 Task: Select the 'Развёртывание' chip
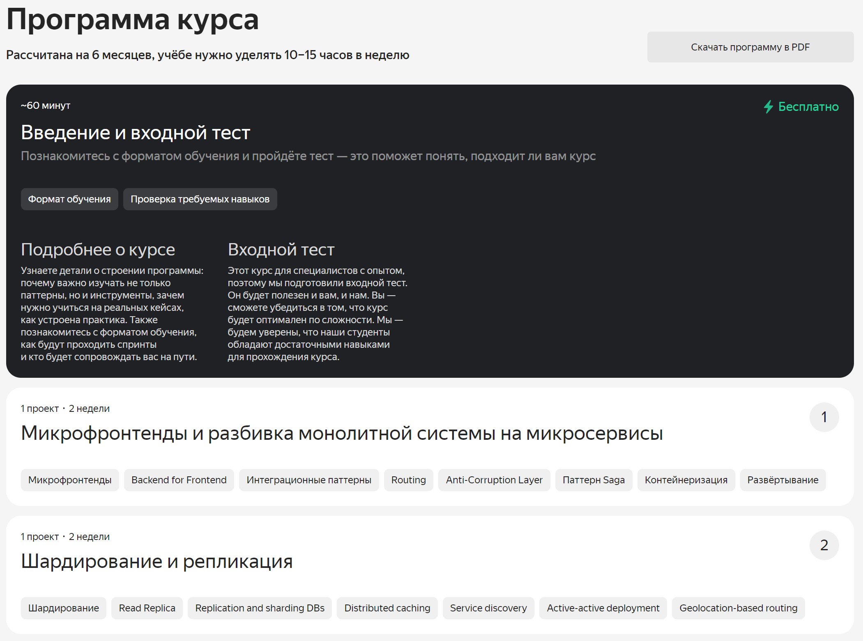tap(782, 480)
